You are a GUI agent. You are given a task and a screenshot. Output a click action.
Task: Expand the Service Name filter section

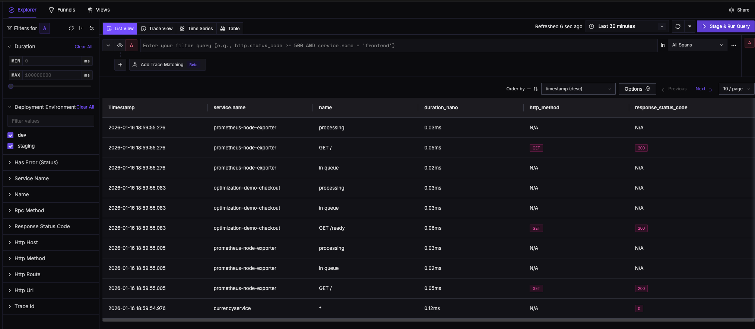click(x=32, y=178)
